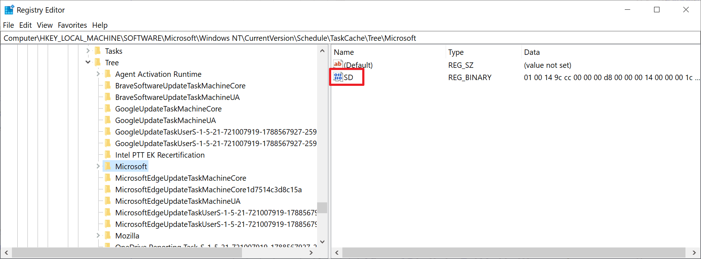Click the (Default) string value icon
Image resolution: width=701 pixels, height=259 pixels.
point(338,65)
